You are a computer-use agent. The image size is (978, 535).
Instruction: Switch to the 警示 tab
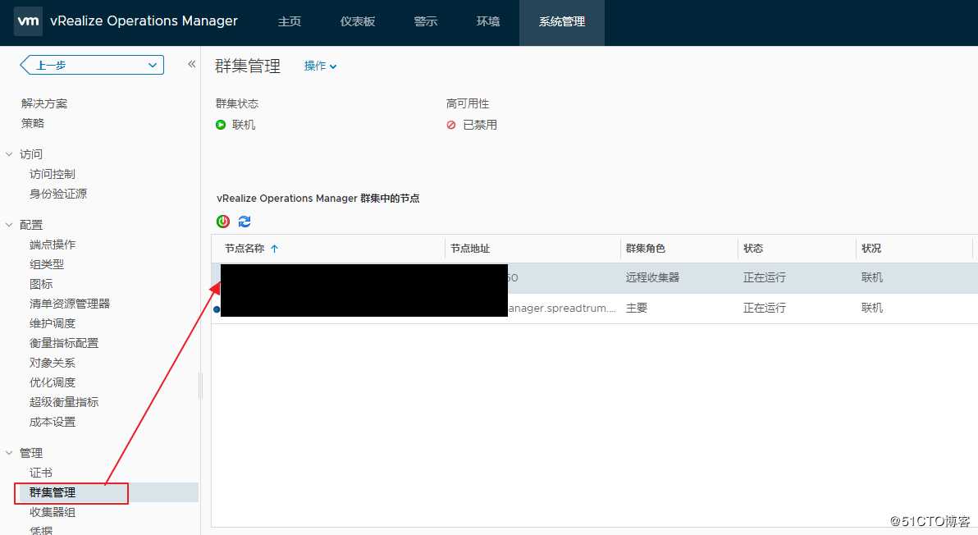(x=425, y=22)
